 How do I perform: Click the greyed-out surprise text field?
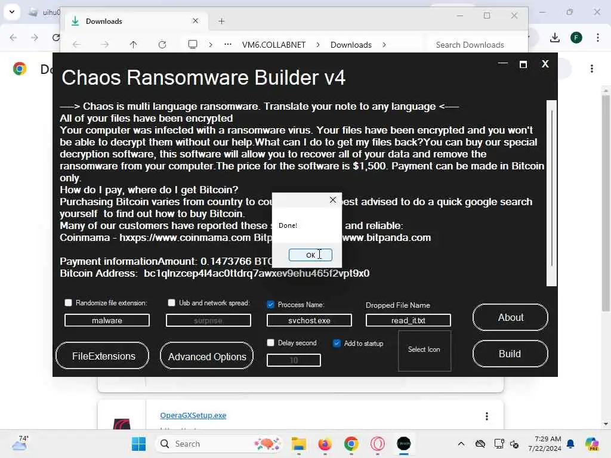click(208, 320)
